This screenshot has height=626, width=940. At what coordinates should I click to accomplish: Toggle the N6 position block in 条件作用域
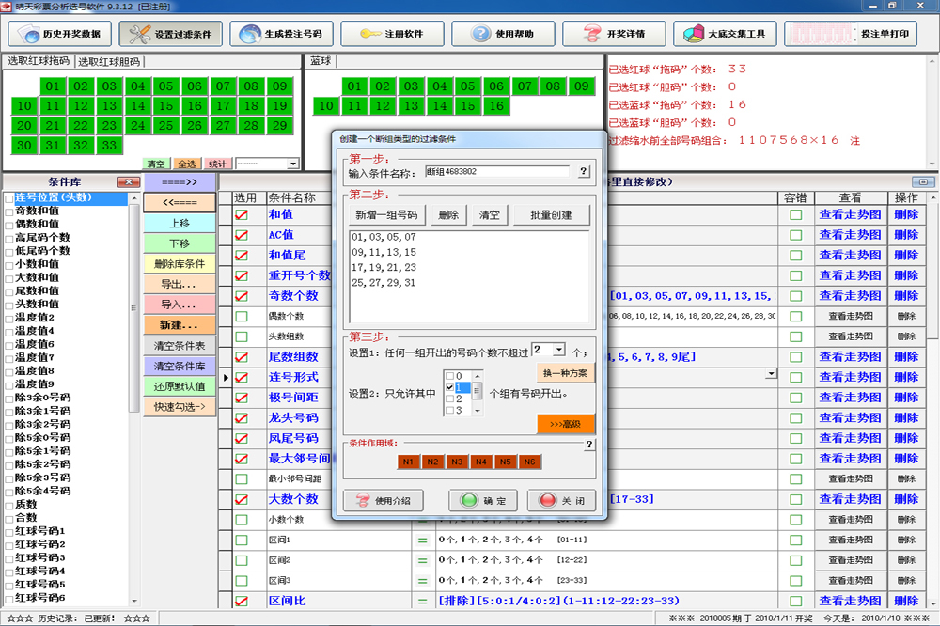[529, 462]
